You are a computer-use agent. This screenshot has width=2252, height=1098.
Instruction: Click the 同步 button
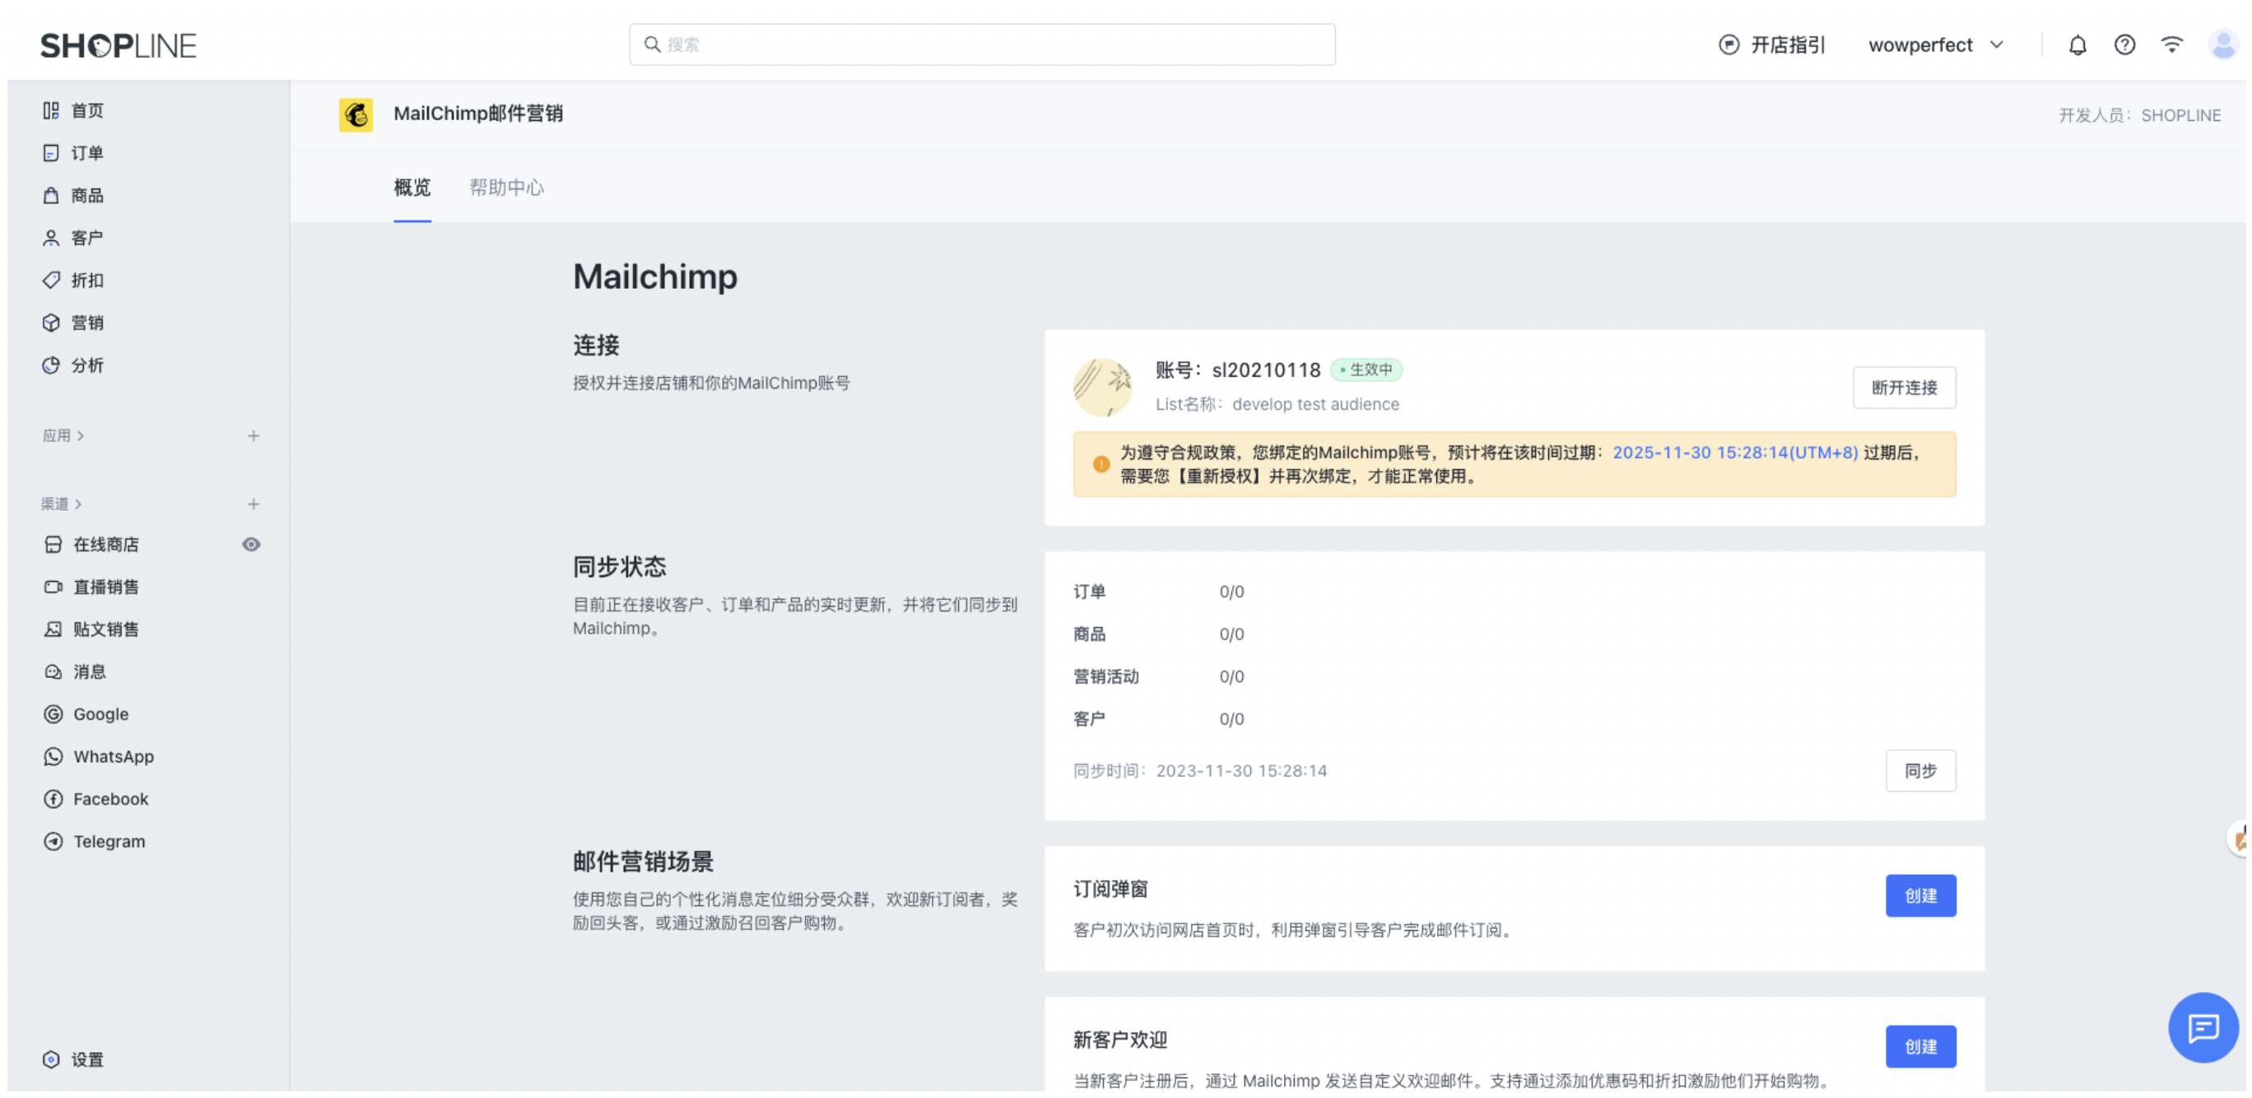[x=1919, y=770]
